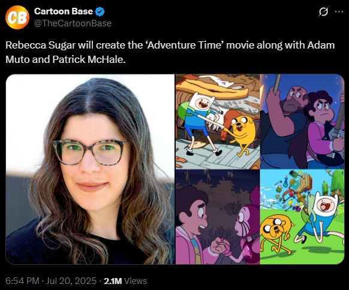Screen dimensions: 349x290
Task: Click the Cartoon Base profile avatar
Action: 17,17
